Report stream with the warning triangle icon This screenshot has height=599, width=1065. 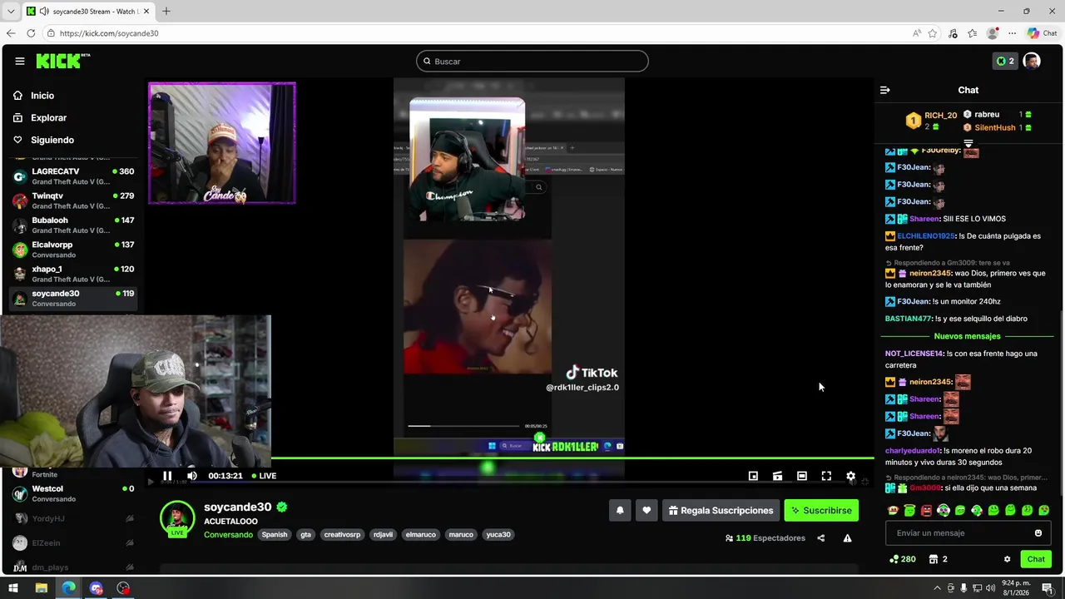click(x=847, y=538)
